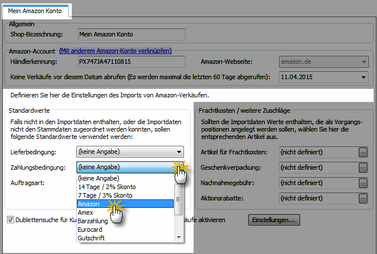Click the Händlerkennung input field
This screenshot has width=377, height=254.
tap(132, 62)
